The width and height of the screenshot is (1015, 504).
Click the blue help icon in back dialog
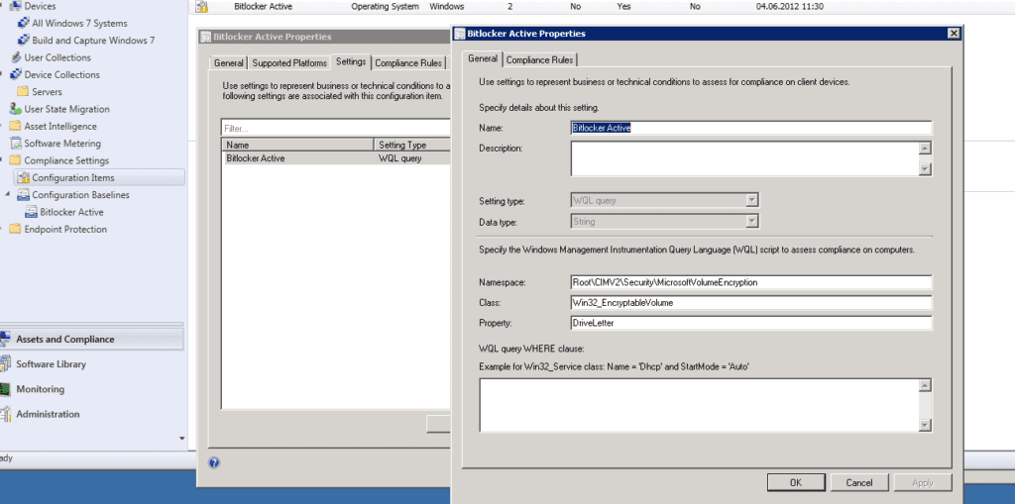[x=214, y=462]
